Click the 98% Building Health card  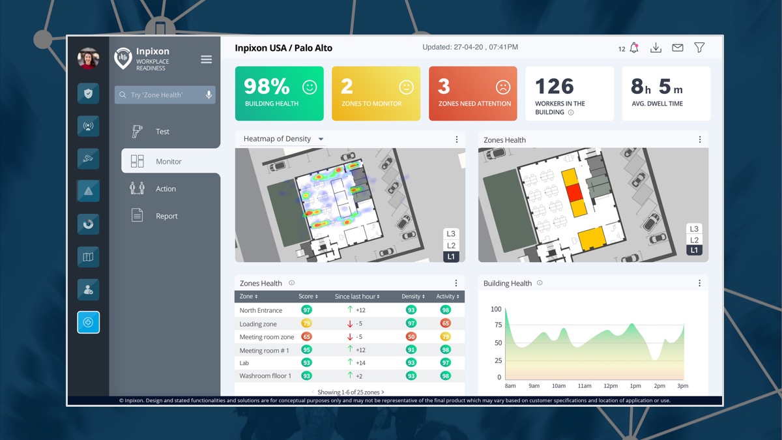(279, 94)
